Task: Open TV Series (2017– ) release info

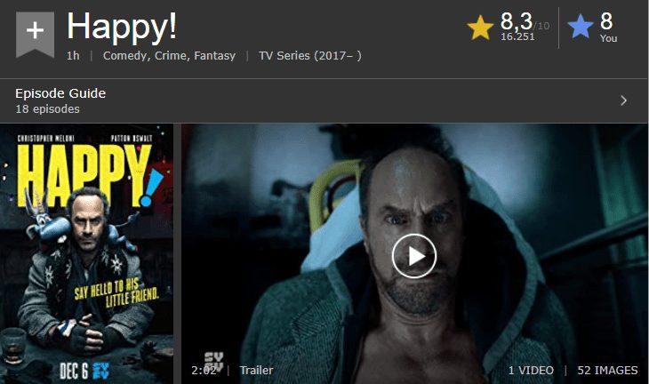Action: pos(310,56)
